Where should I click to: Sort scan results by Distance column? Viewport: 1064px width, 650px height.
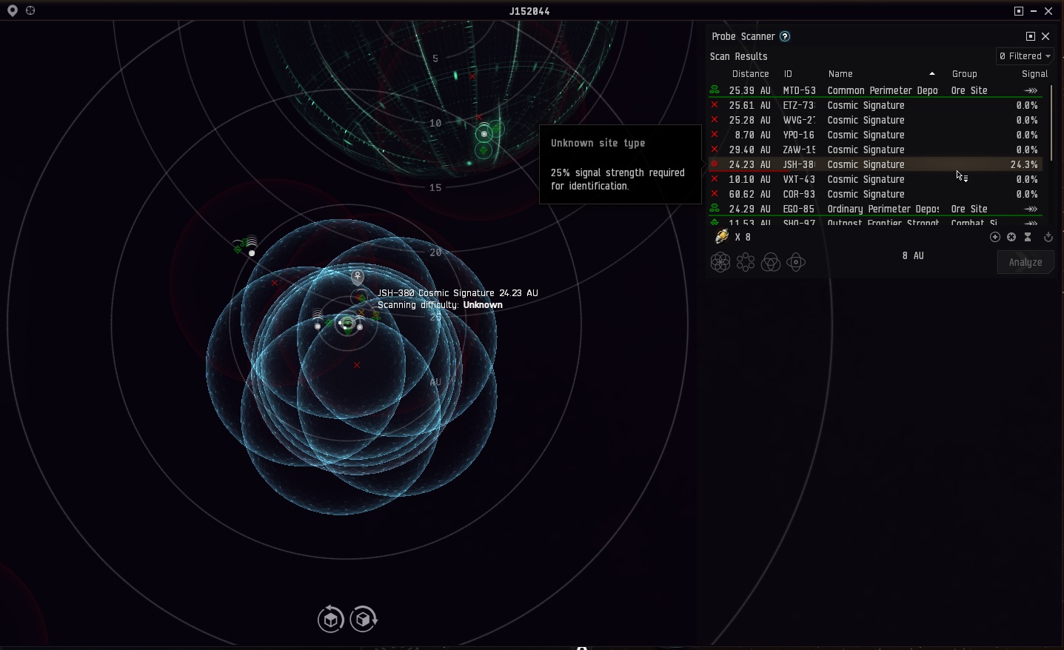click(x=750, y=74)
